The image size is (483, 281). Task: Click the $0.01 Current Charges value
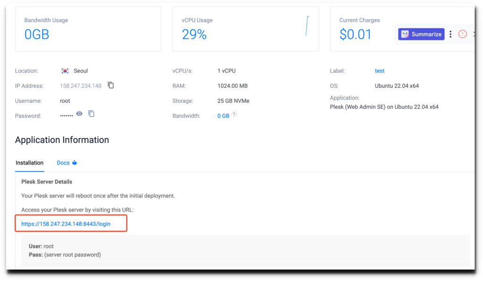click(356, 34)
